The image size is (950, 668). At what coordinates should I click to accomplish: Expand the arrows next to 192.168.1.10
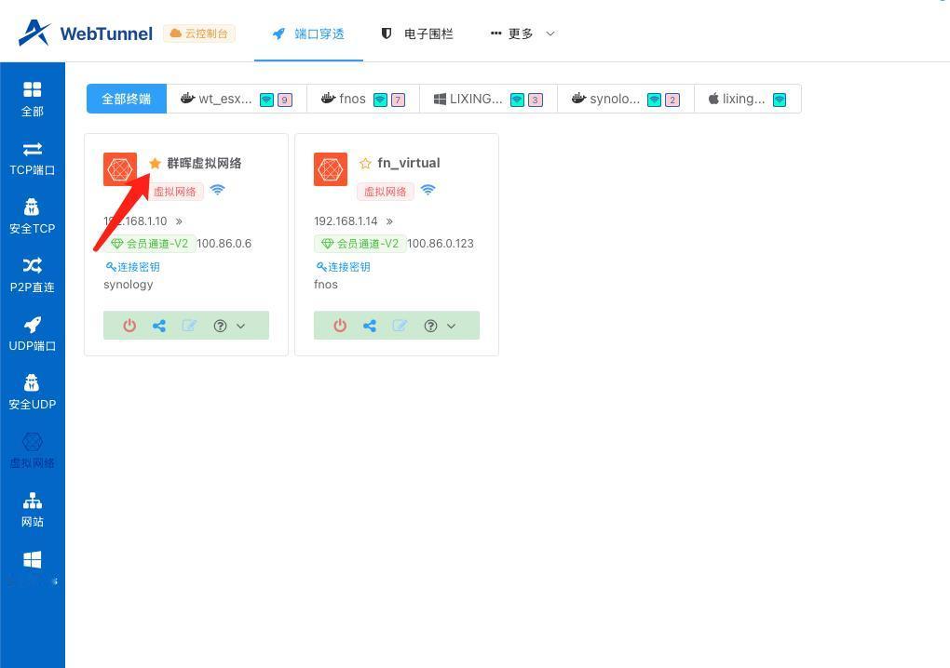coord(179,221)
